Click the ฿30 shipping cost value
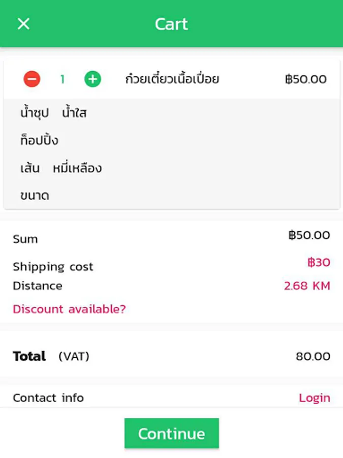343x458 pixels. (319, 262)
